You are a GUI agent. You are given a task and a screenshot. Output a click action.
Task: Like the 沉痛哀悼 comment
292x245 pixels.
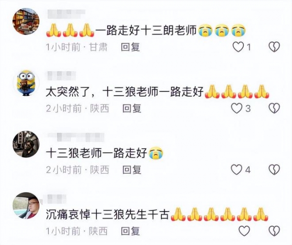(244, 231)
